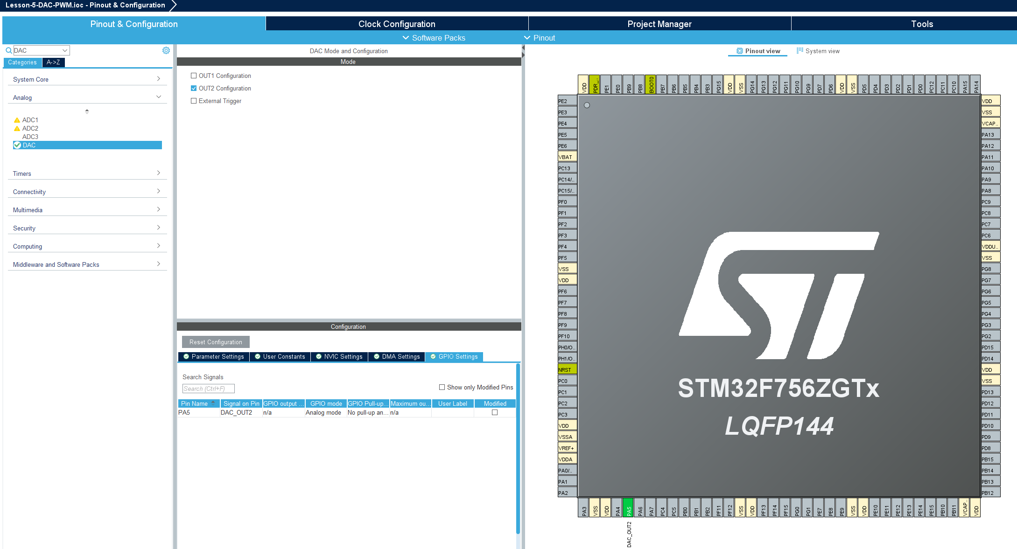Viewport: 1017px width, 549px height.
Task: Open the DAC search dropdown
Action: [65, 50]
